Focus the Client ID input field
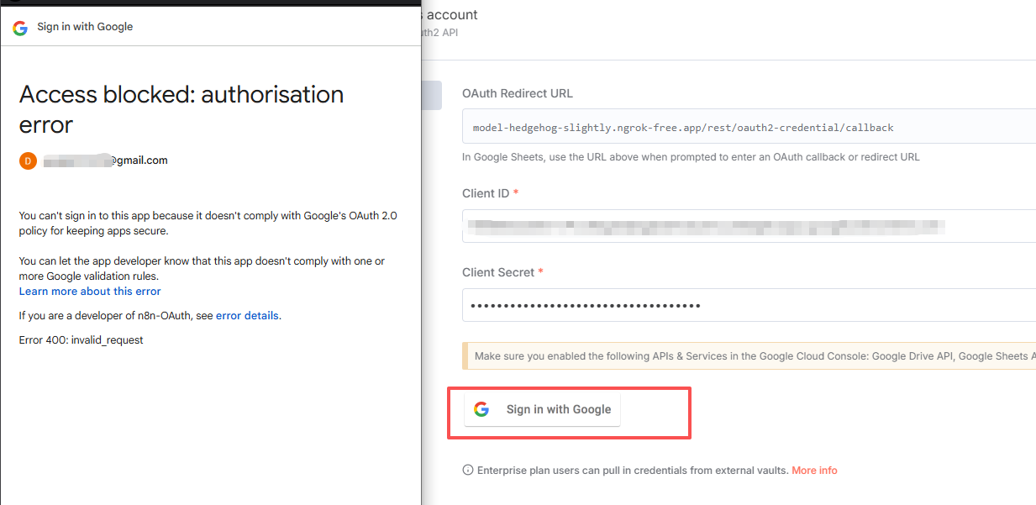1036x505 pixels. [748, 226]
